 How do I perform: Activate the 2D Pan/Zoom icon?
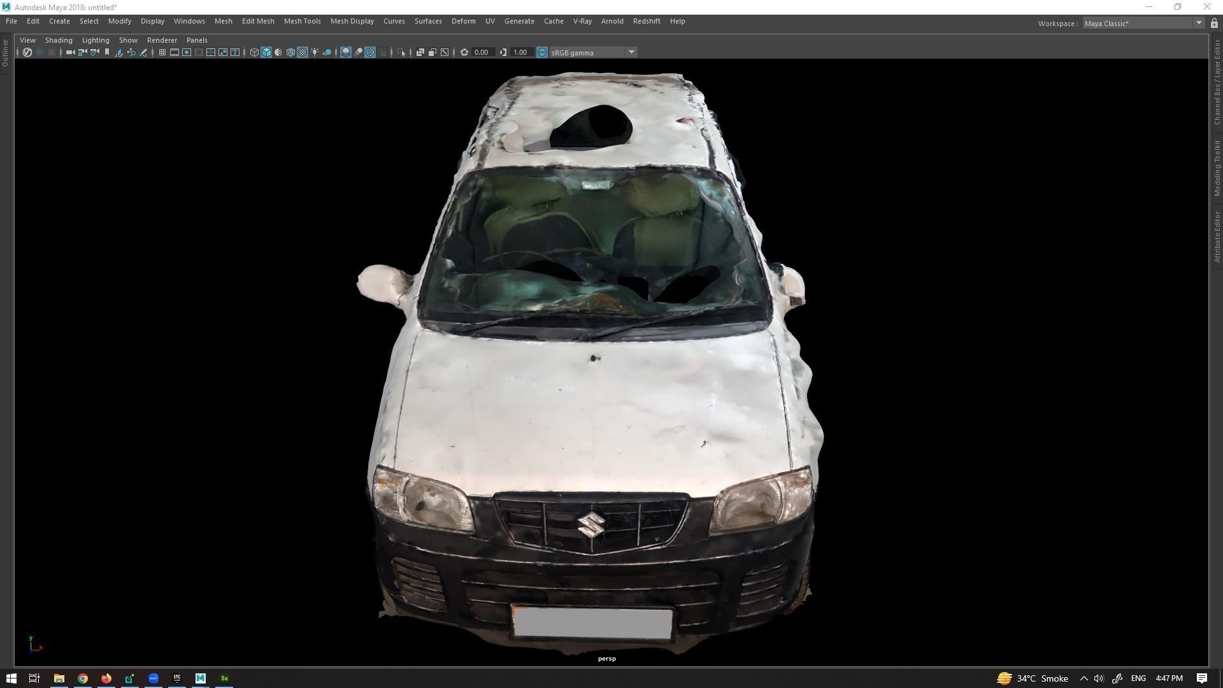click(131, 52)
